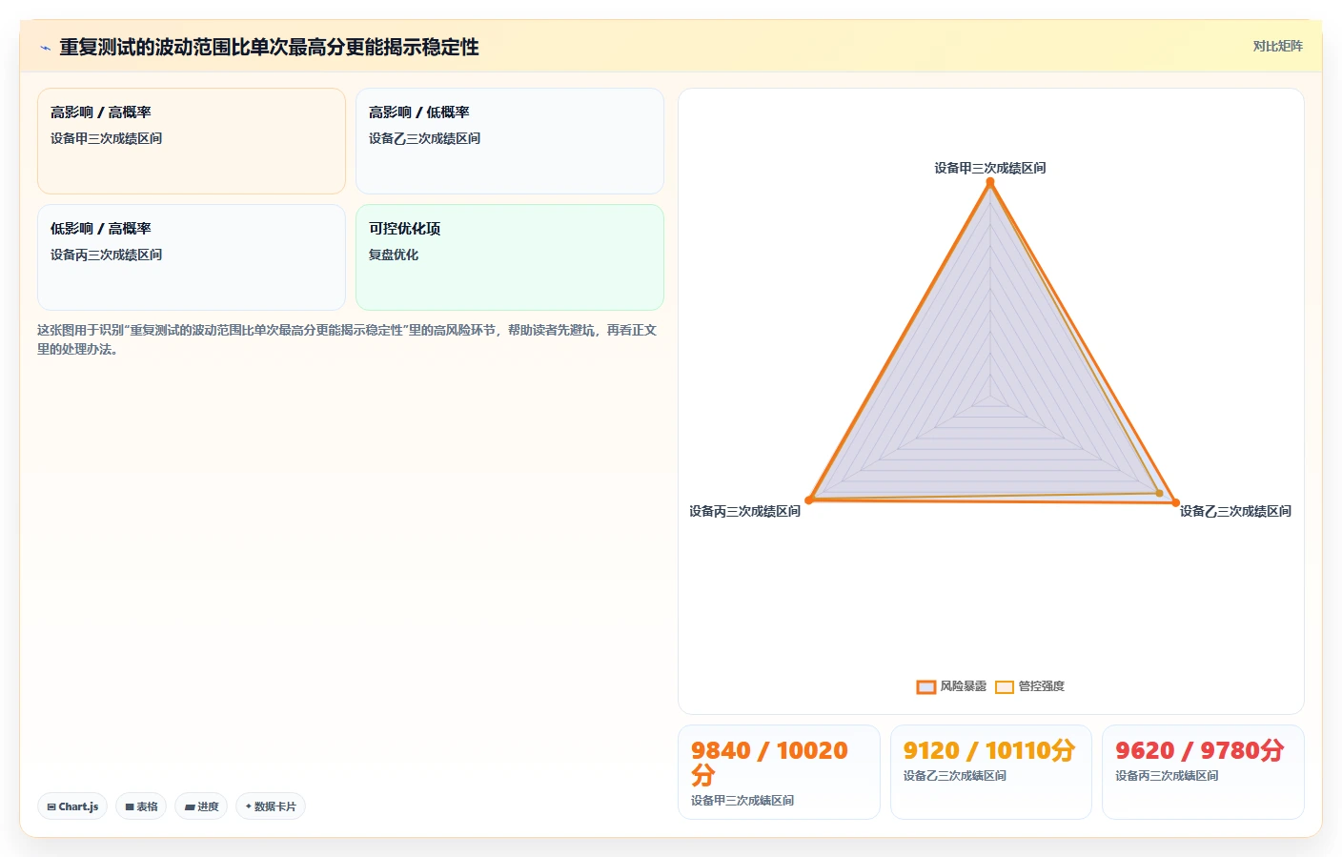The height and width of the screenshot is (857, 1342).
Task: Click the yellow 管控强度 point near 设备乙
Action: pyautogui.click(x=1159, y=493)
